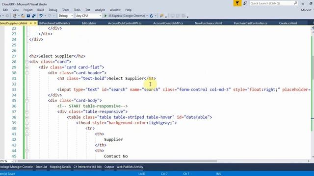Switch to the Edit.cshtml tab

coord(89,23)
